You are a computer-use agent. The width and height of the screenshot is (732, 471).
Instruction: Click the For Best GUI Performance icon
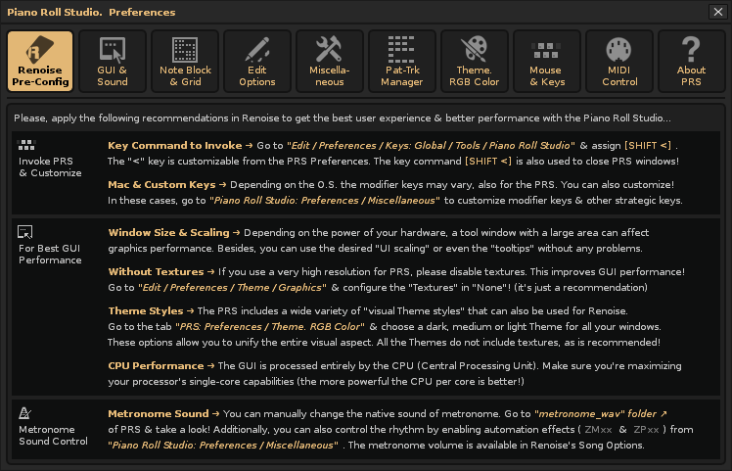[26, 232]
